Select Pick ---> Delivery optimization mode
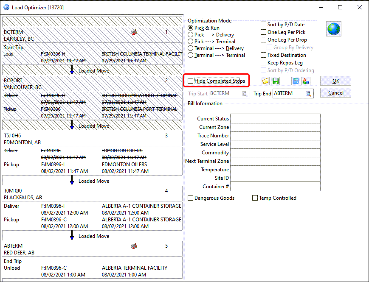 click(191, 35)
